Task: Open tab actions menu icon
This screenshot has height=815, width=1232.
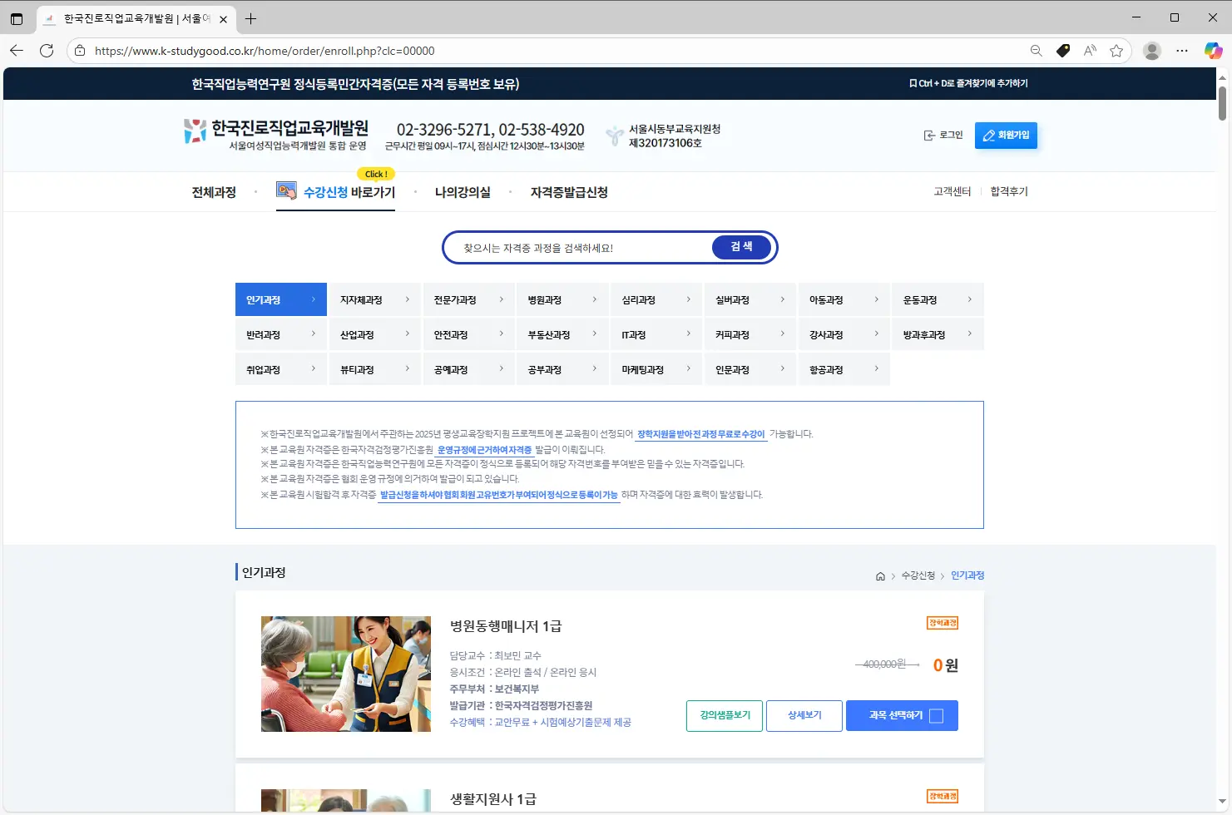Action: pyautogui.click(x=17, y=18)
